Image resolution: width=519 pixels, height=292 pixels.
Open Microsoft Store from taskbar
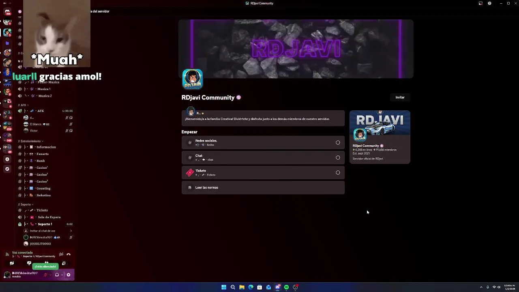(x=259, y=287)
